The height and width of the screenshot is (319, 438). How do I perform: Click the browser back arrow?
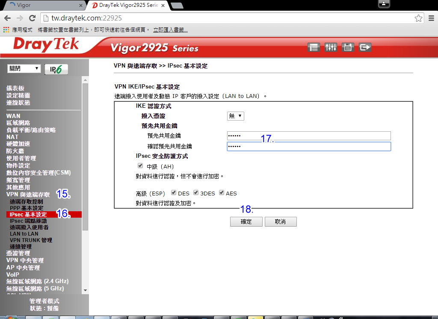(7, 18)
